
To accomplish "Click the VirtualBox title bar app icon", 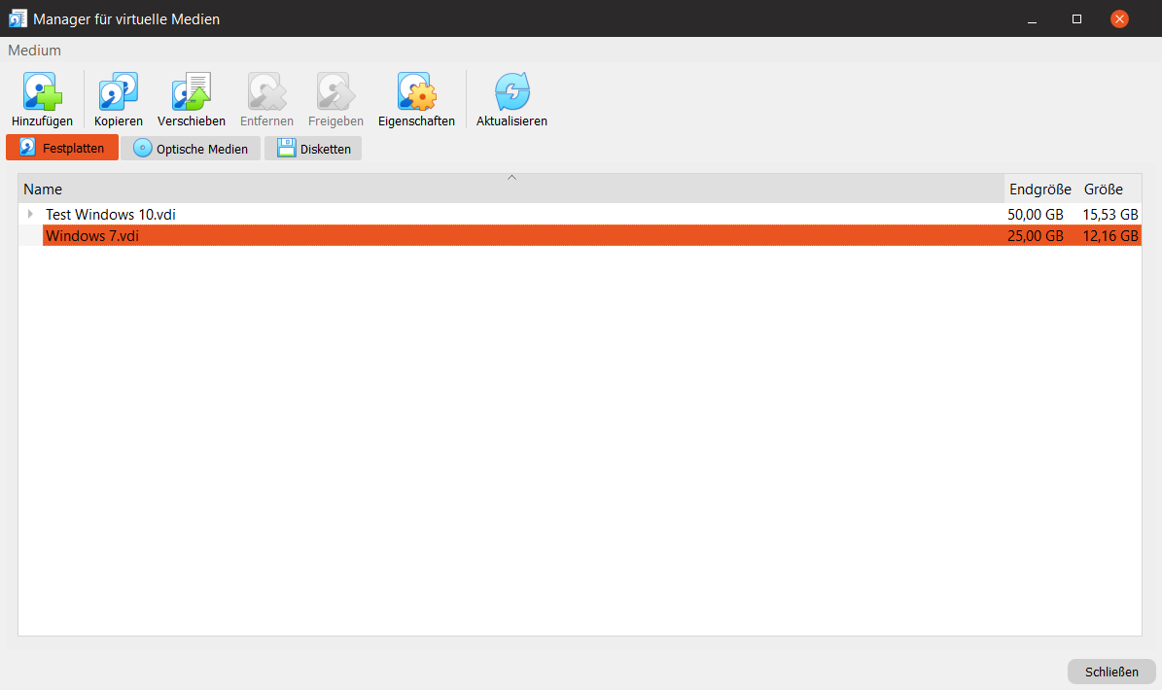I will [18, 18].
